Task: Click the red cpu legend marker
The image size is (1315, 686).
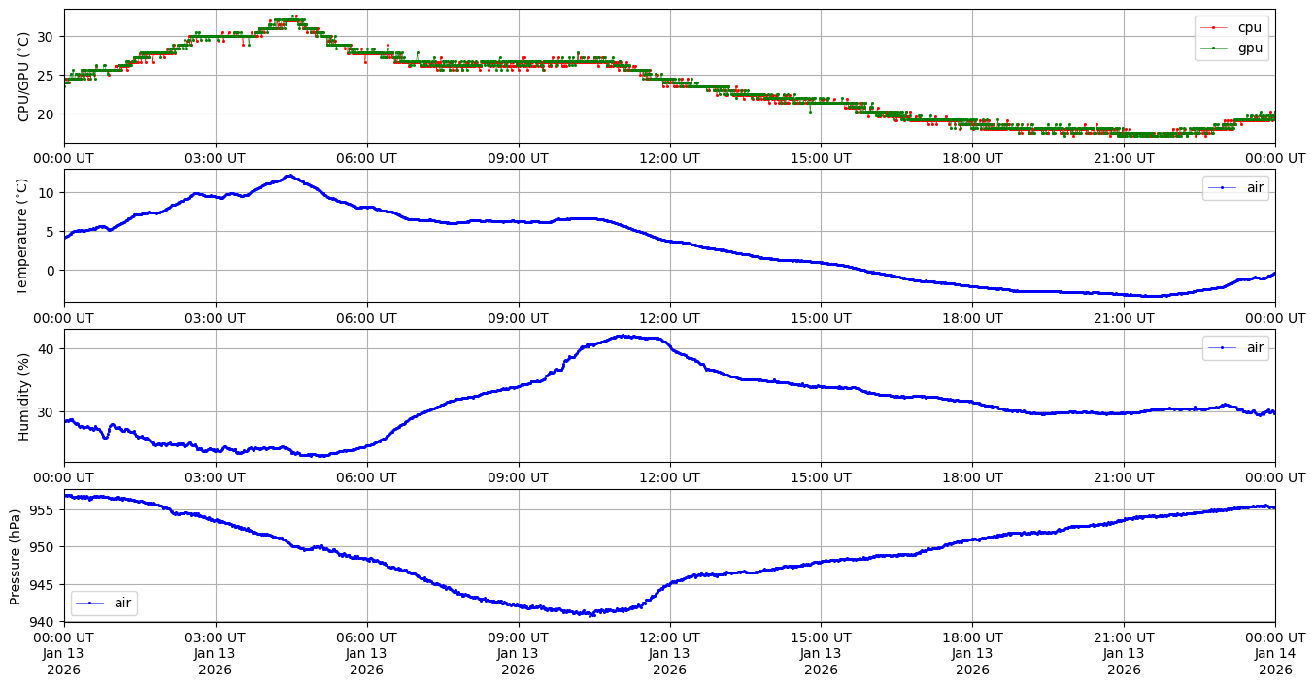Action: pos(1220,28)
